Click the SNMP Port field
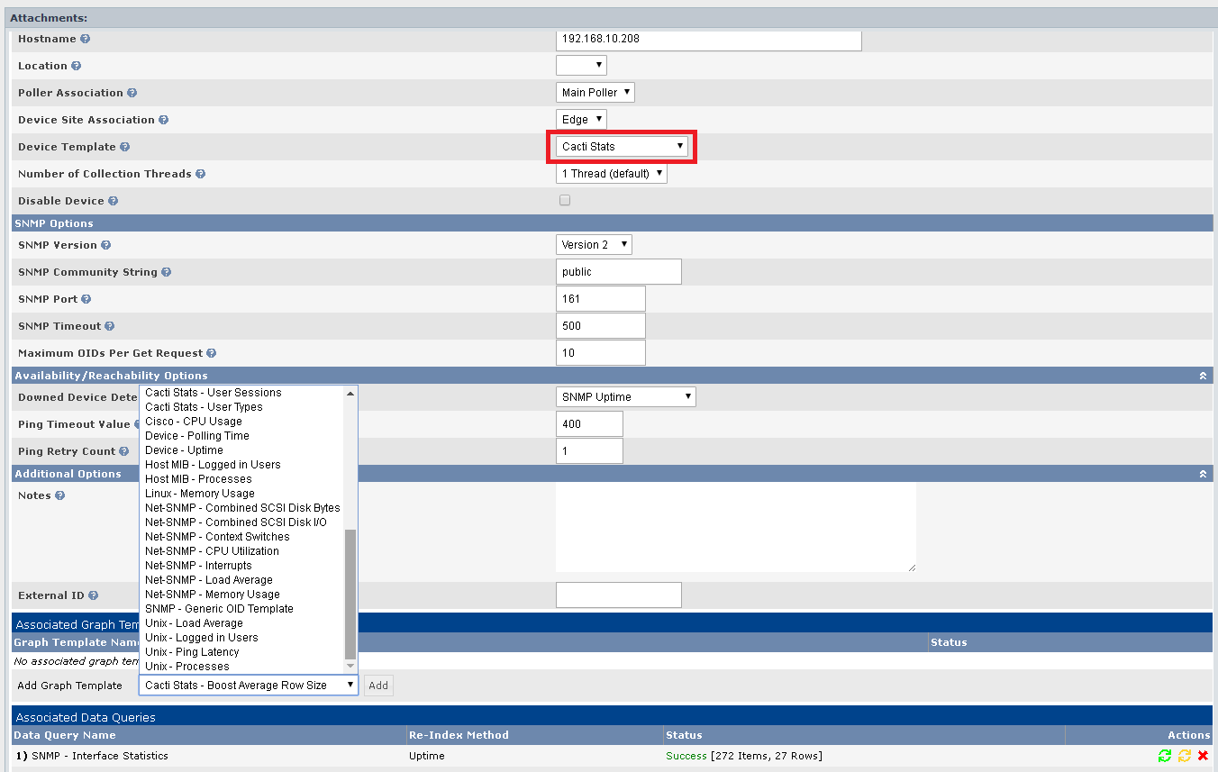1218x772 pixels. click(x=601, y=298)
